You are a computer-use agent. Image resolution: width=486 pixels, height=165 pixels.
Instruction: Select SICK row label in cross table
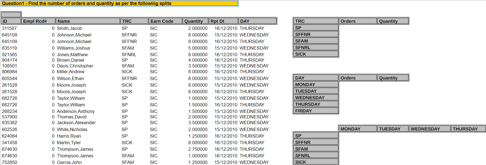[x=316, y=162]
